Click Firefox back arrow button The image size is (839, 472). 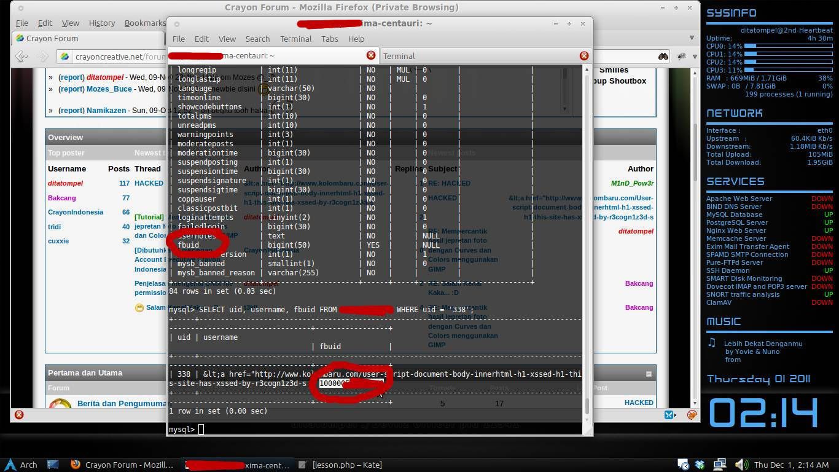point(22,57)
